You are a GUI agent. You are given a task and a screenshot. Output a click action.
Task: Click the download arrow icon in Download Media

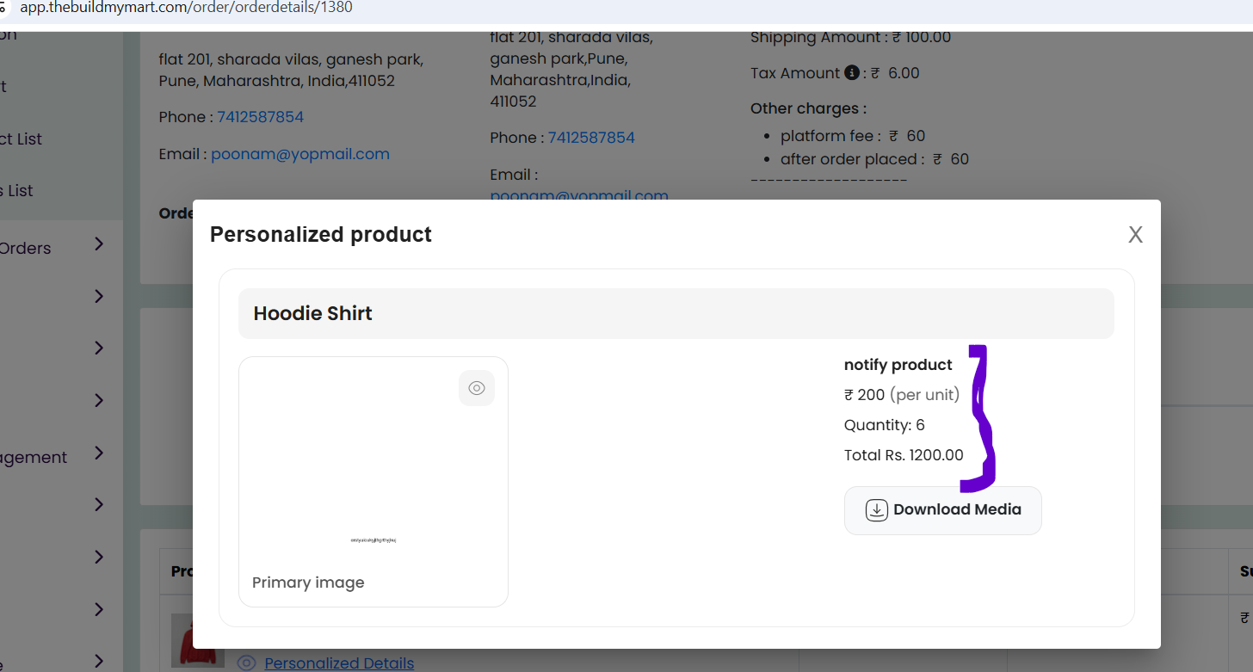click(876, 510)
